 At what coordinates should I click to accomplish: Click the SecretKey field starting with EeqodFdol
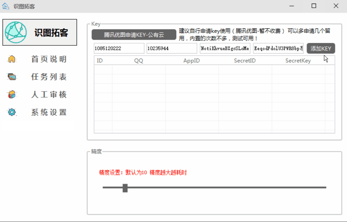pos(278,49)
